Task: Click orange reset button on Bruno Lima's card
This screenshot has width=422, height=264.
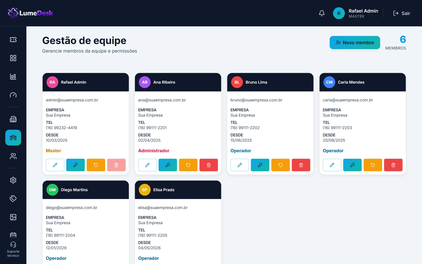Action: (x=281, y=165)
